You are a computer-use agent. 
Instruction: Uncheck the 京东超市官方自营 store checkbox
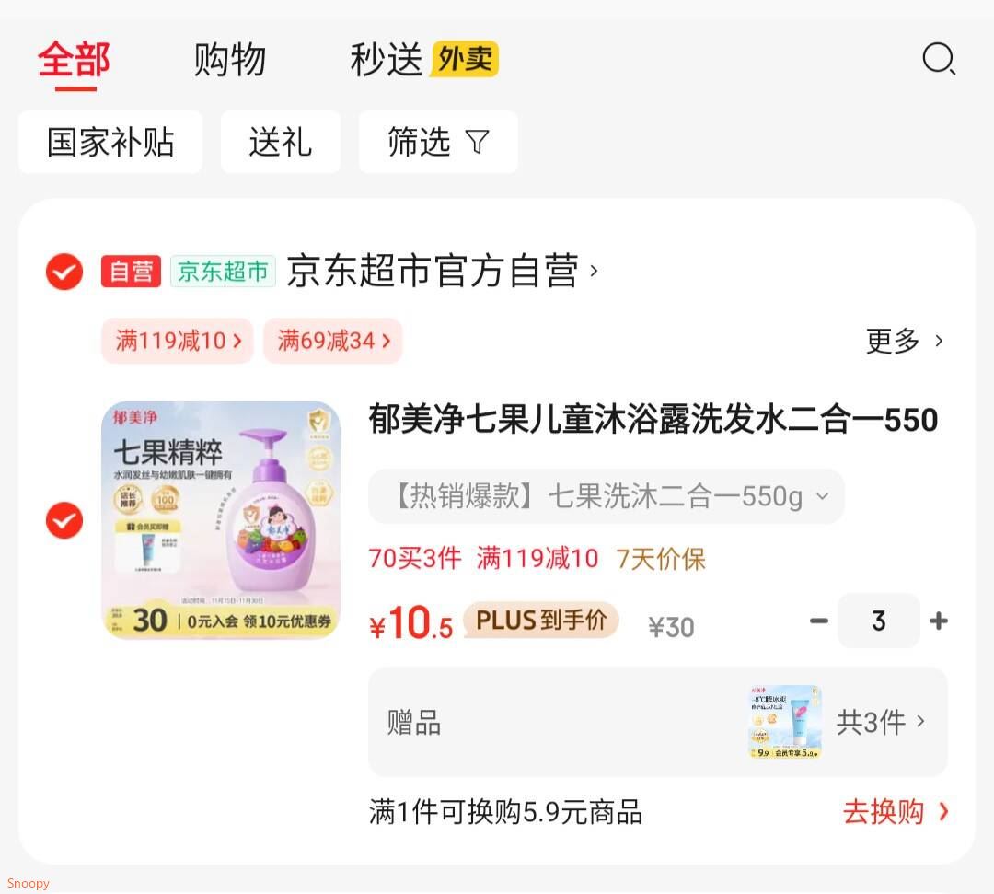pyautogui.click(x=64, y=272)
